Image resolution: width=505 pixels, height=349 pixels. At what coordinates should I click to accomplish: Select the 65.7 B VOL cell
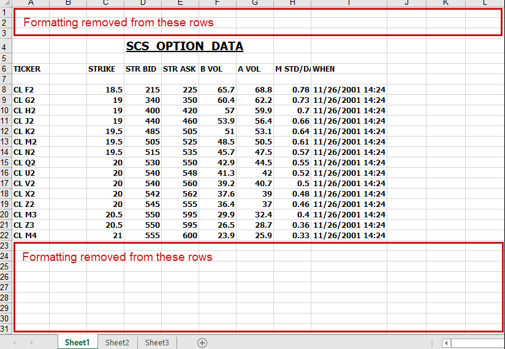click(218, 90)
